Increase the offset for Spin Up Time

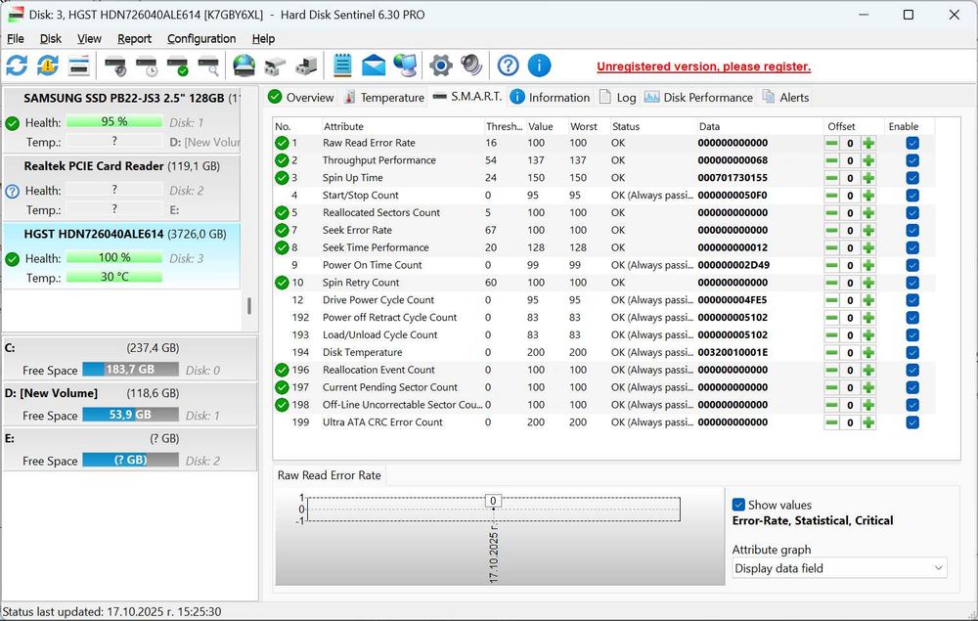tap(868, 178)
